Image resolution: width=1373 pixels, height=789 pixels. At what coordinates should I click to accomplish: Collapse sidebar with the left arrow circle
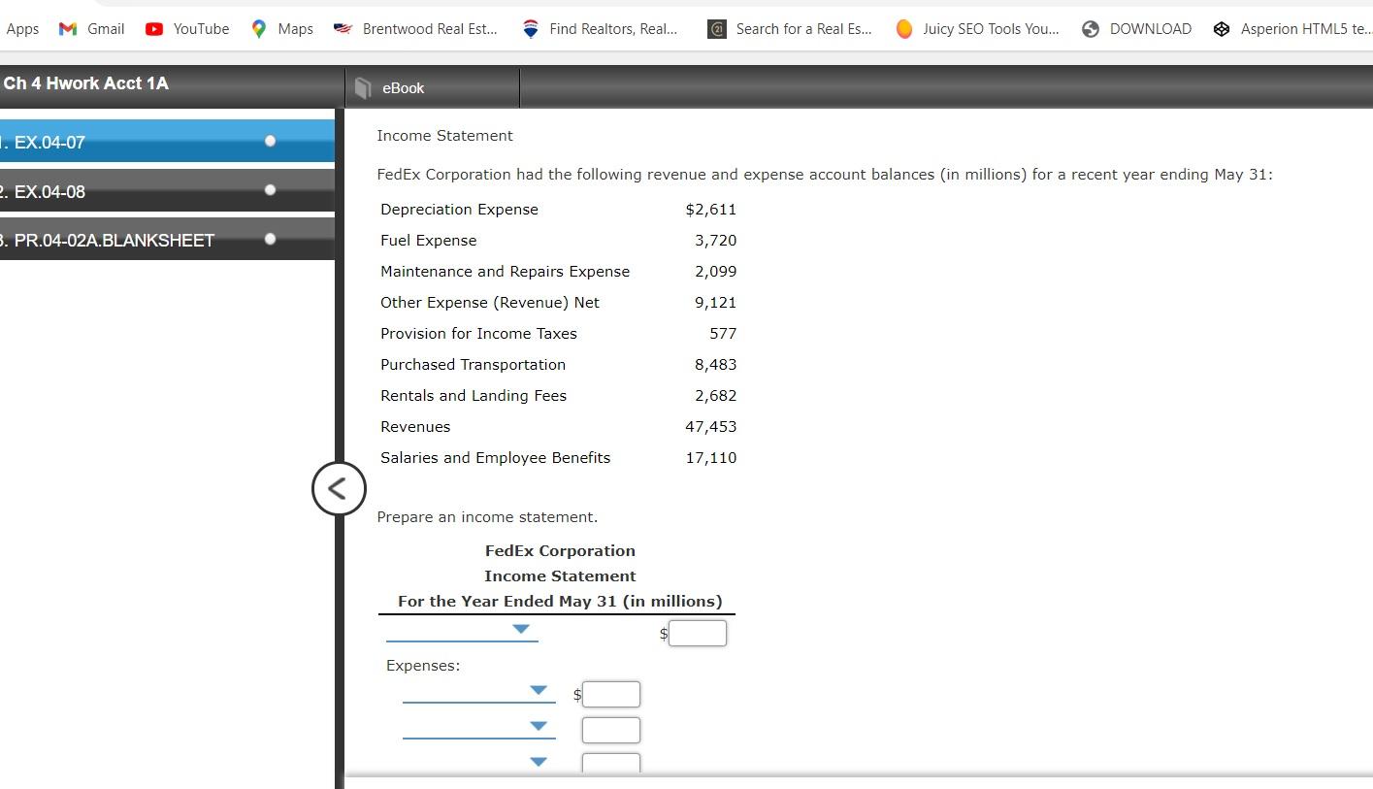[338, 488]
